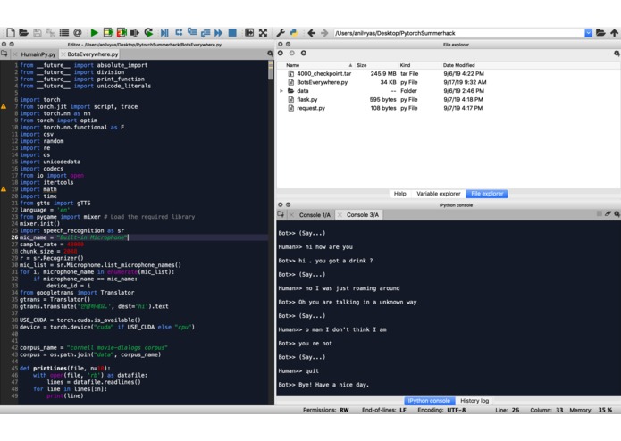
Task: Stop the current console command icon
Action: (600, 214)
